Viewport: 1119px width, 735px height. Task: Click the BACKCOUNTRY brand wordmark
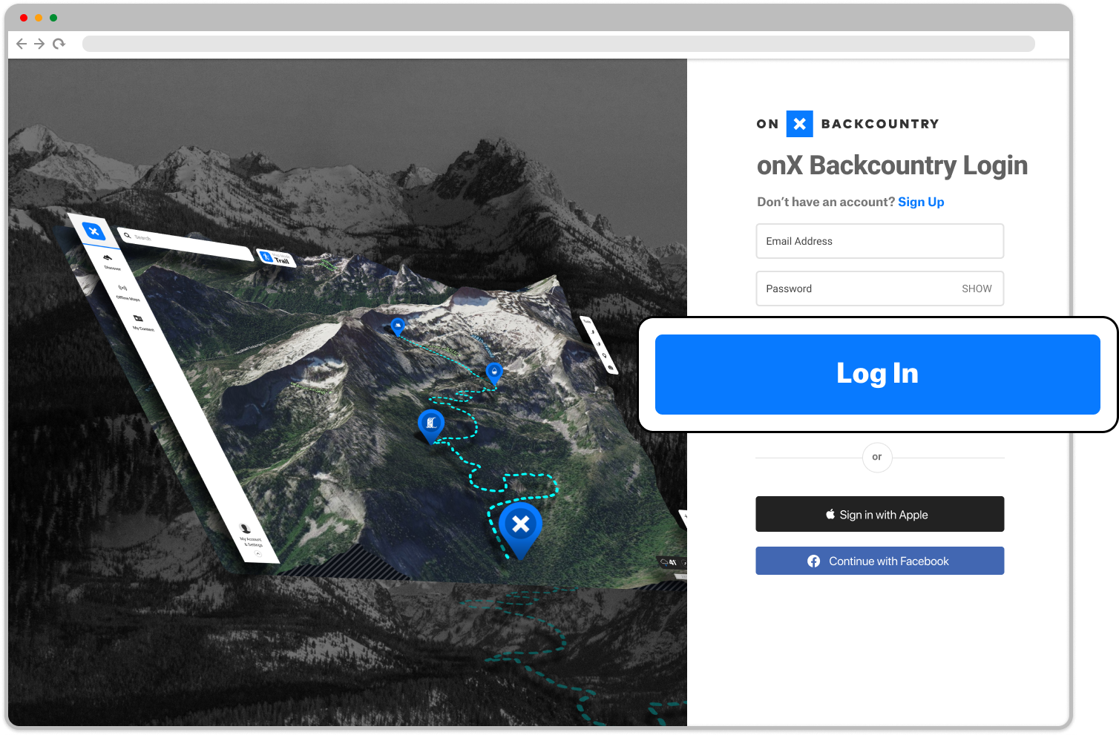880,124
